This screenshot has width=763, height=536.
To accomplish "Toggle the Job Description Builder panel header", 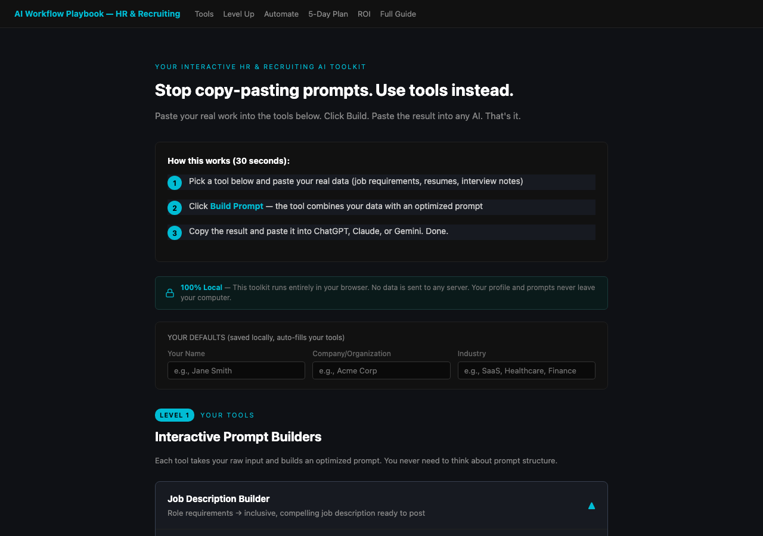I will point(381,506).
